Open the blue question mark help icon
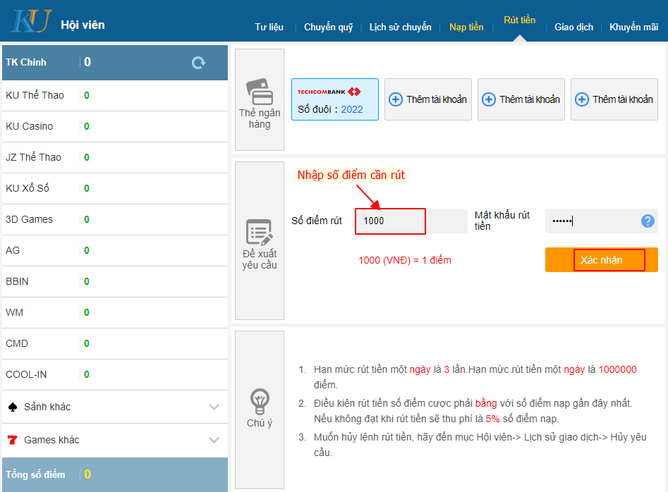Image resolution: width=668 pixels, height=492 pixels. click(647, 221)
